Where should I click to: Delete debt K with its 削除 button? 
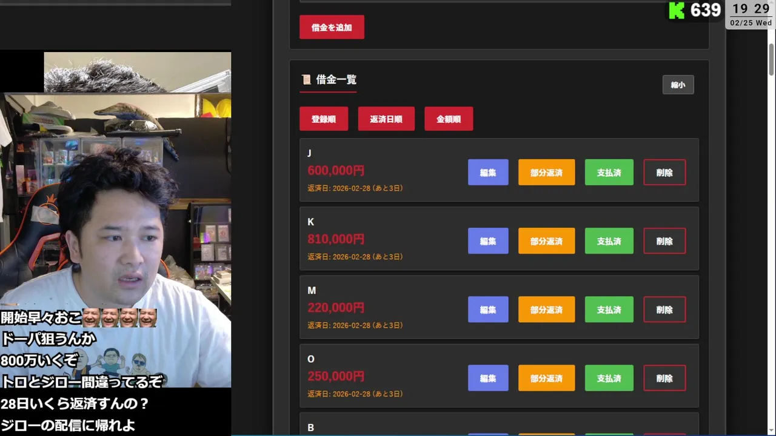click(x=664, y=241)
